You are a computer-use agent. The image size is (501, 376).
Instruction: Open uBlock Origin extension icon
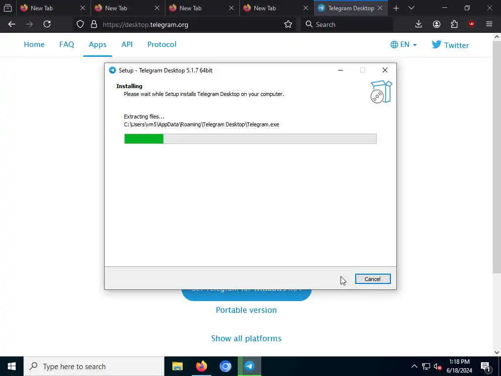[472, 24]
